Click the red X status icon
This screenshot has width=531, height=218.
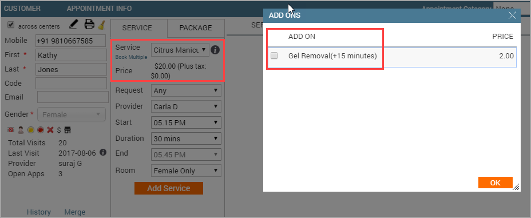point(50,130)
